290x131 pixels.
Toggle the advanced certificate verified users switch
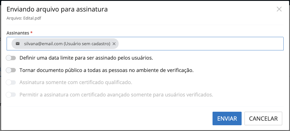[11, 94]
